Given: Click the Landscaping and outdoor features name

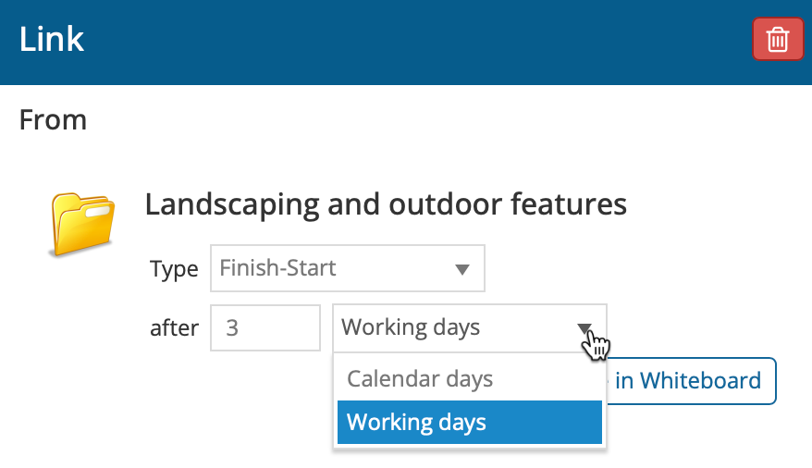Looking at the screenshot, I should click(386, 204).
